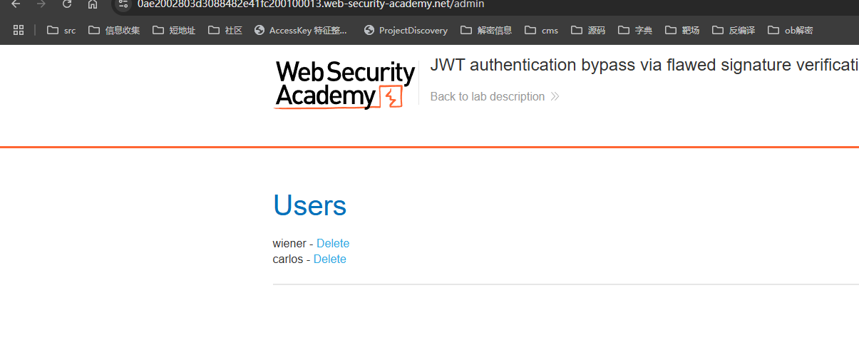This screenshot has width=859, height=340.
Task: Open the ob解密 bookmark folder
Action: (x=790, y=30)
